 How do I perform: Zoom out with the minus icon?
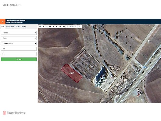pyautogui.click(x=43, y=27)
